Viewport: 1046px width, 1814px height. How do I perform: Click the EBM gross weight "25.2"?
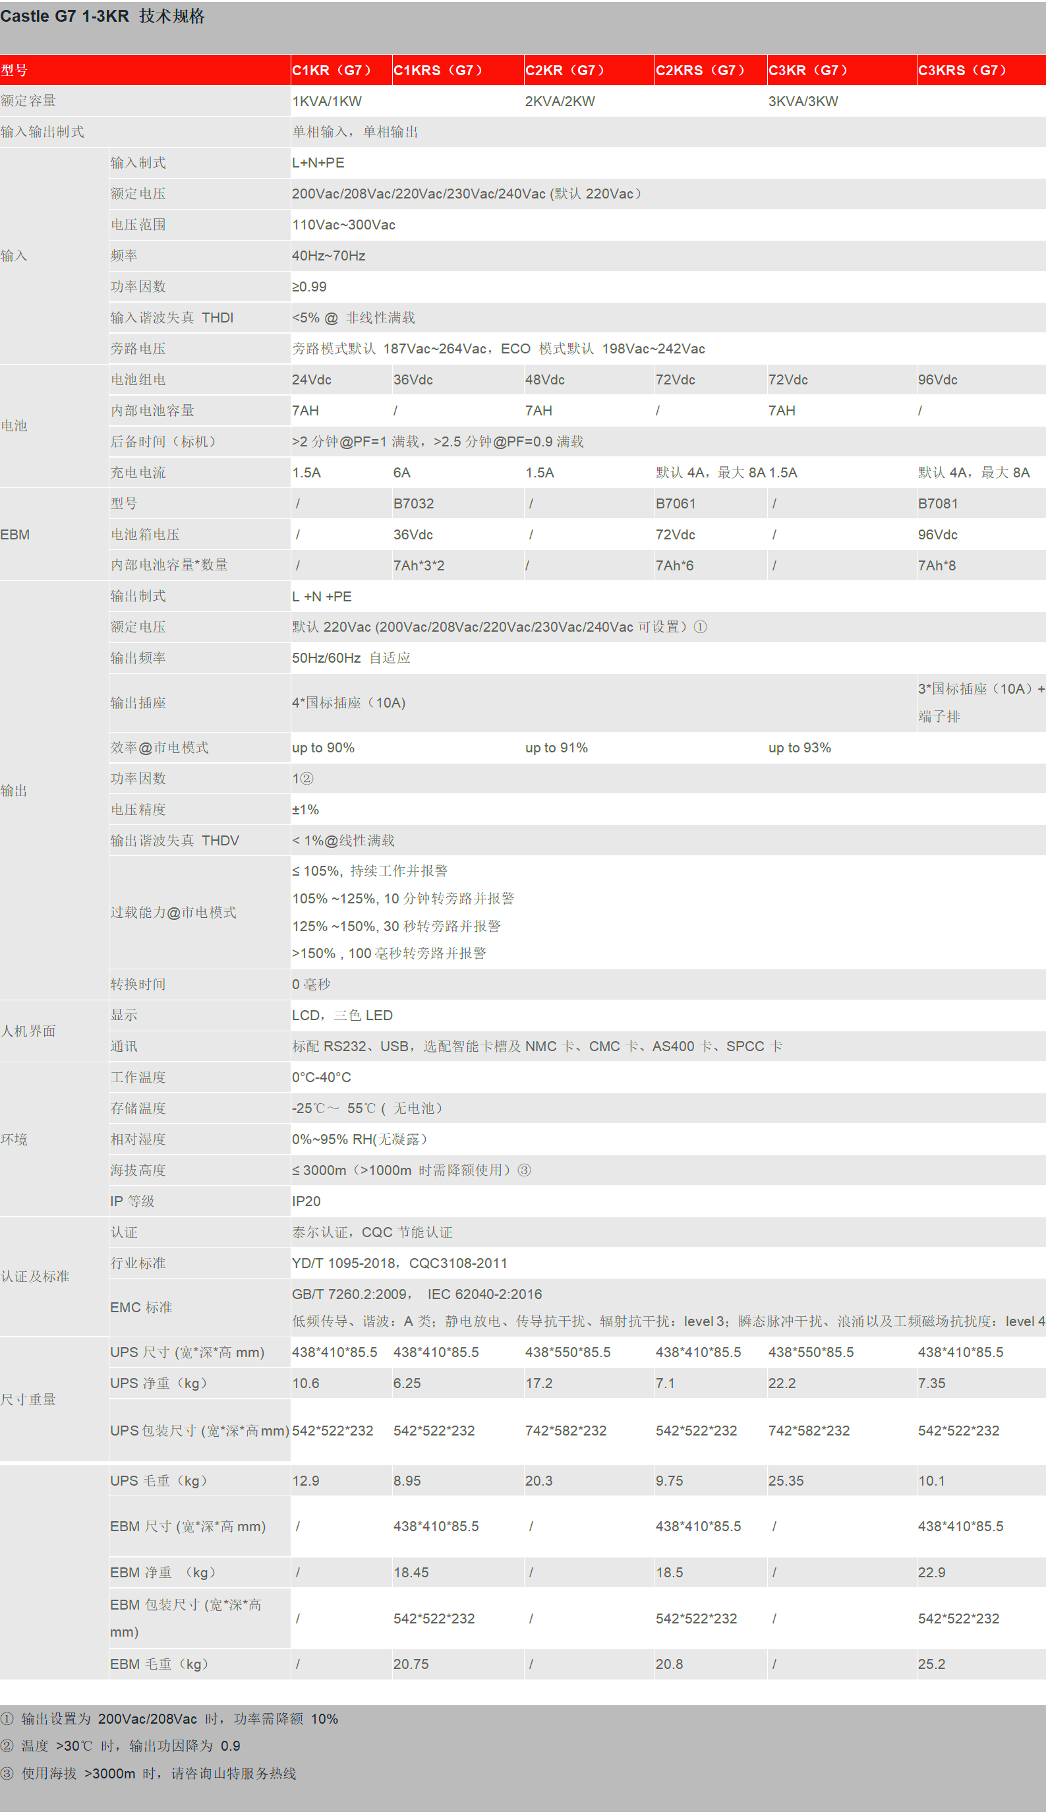pos(931,1664)
